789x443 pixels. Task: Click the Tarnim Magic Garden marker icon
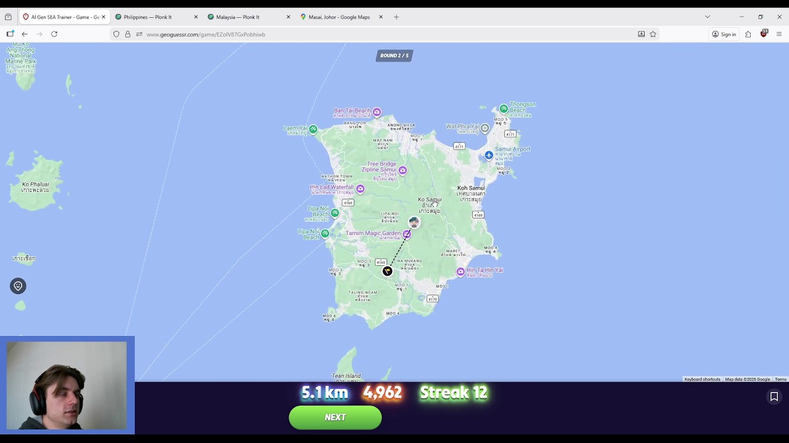[x=407, y=234]
